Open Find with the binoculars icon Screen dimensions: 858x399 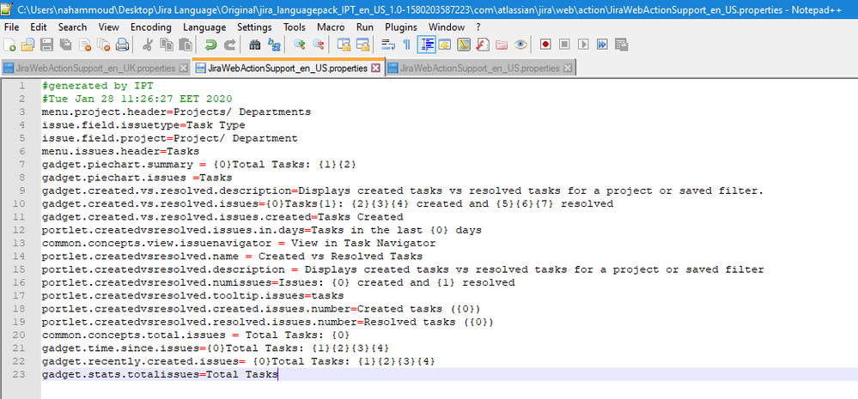pyautogui.click(x=255, y=45)
